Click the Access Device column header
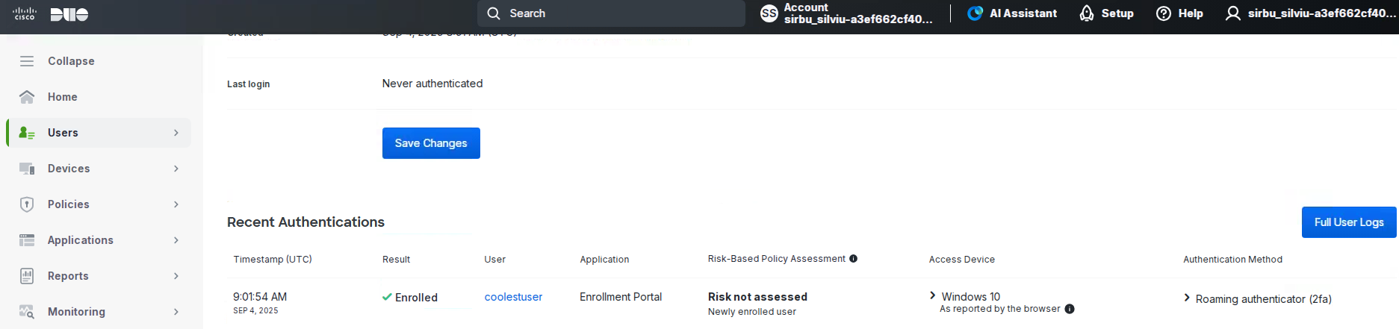Viewport: 1399px width, 329px height. click(x=962, y=260)
